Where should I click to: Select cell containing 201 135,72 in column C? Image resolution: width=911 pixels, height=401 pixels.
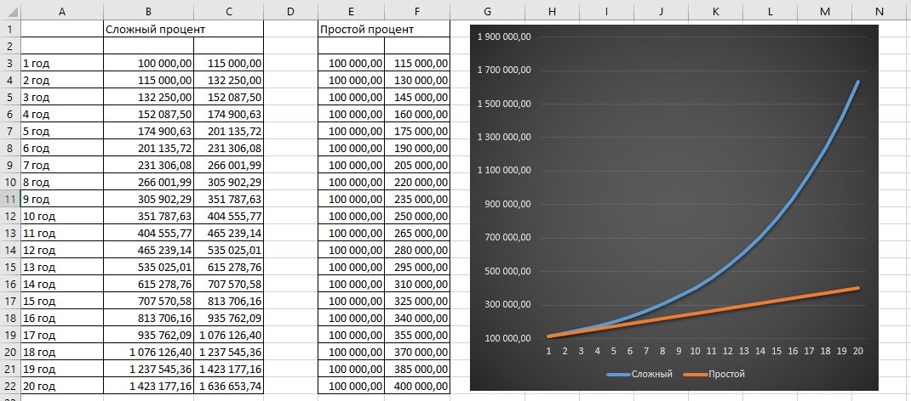tap(228, 132)
